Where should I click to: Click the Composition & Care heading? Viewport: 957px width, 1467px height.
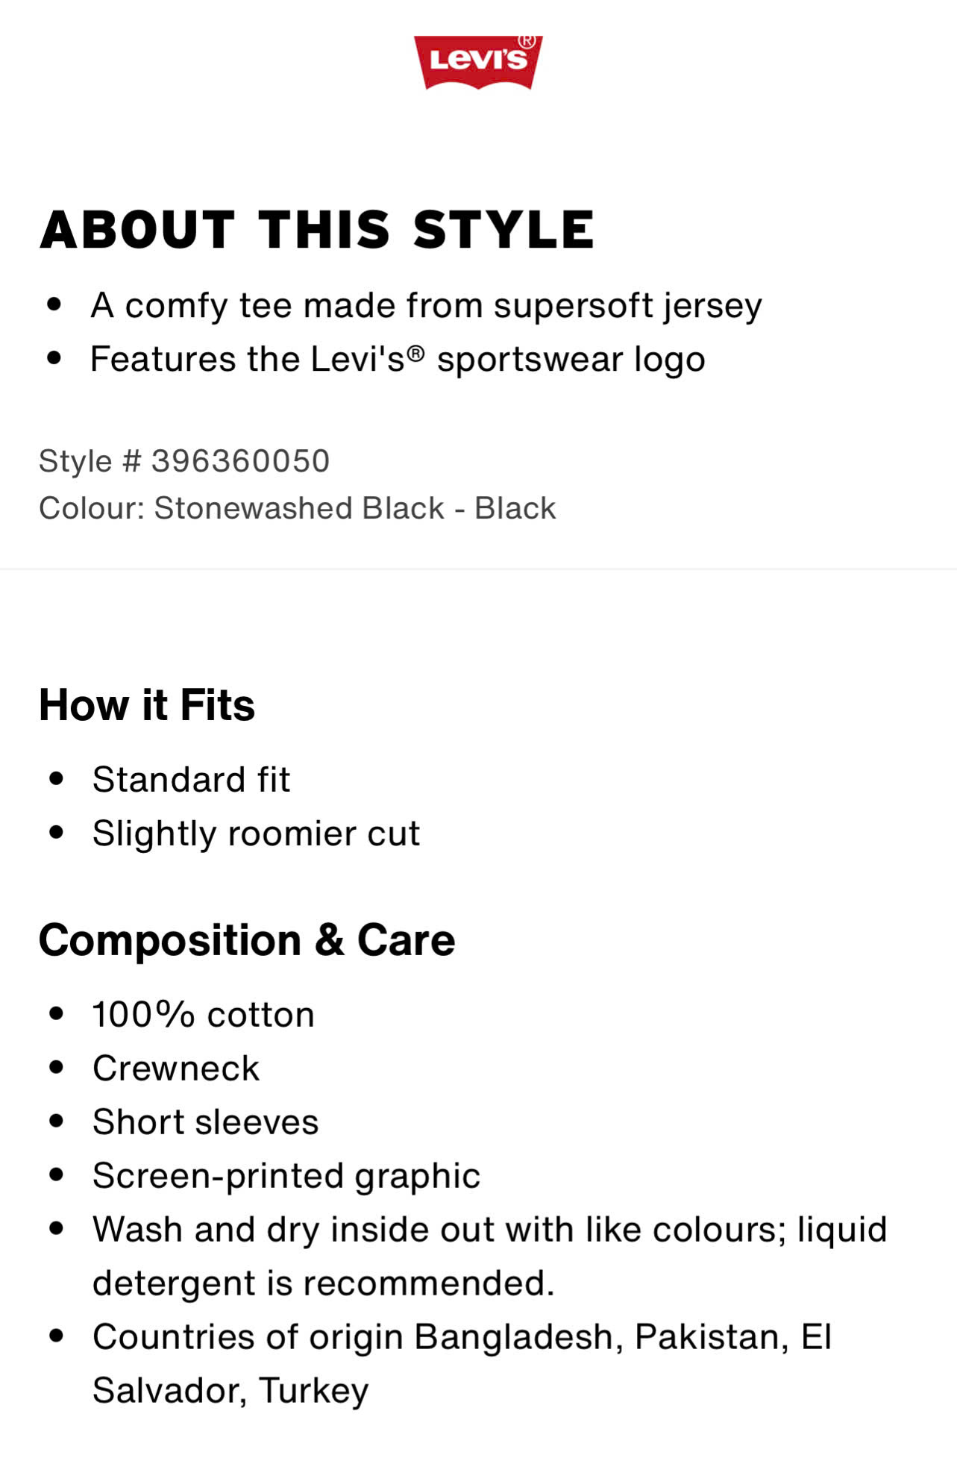pyautogui.click(x=247, y=940)
